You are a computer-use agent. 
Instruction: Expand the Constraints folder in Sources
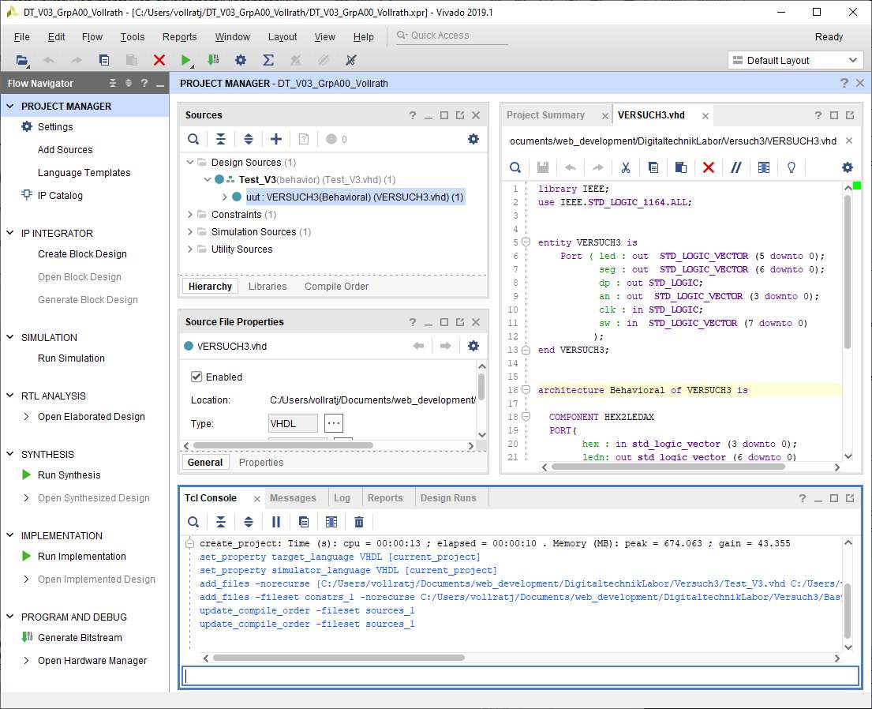coord(190,215)
